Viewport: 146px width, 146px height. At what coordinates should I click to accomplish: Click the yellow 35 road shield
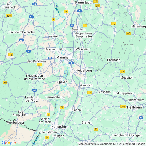point(96,129)
